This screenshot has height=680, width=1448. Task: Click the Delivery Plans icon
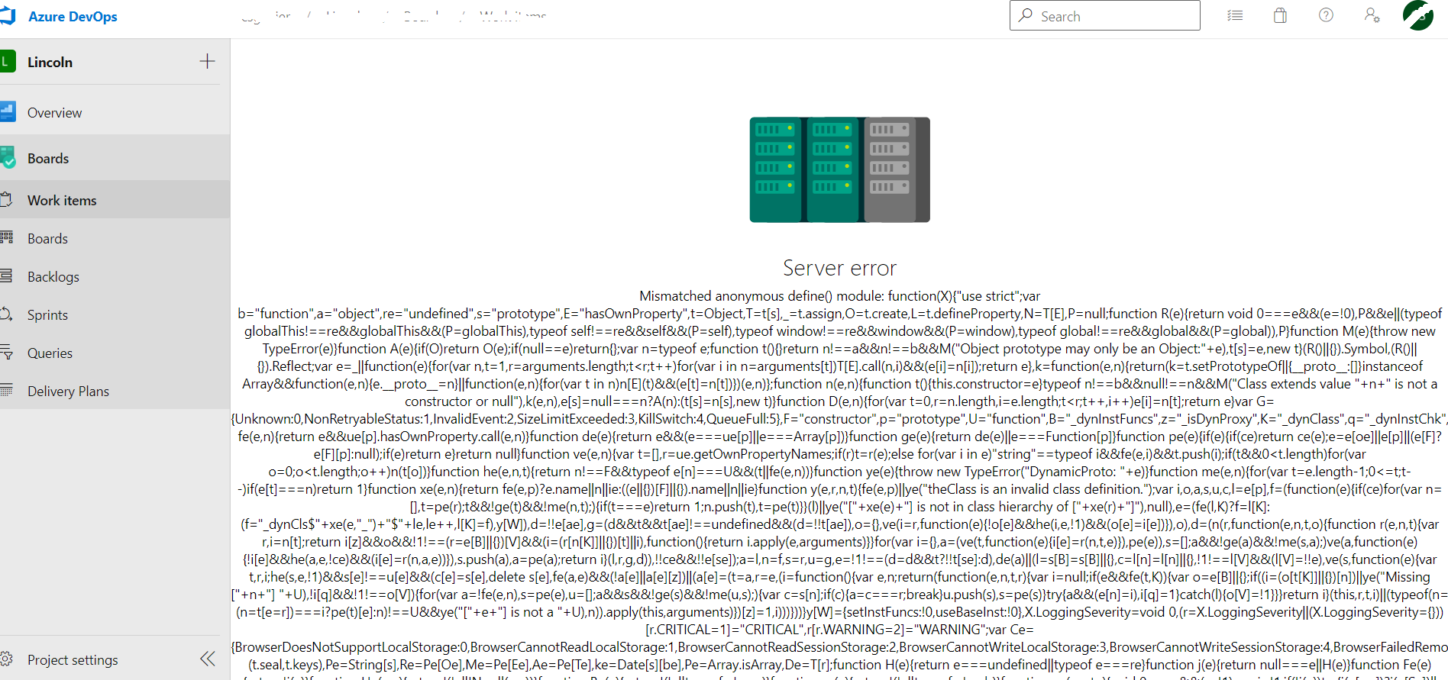(x=6, y=390)
